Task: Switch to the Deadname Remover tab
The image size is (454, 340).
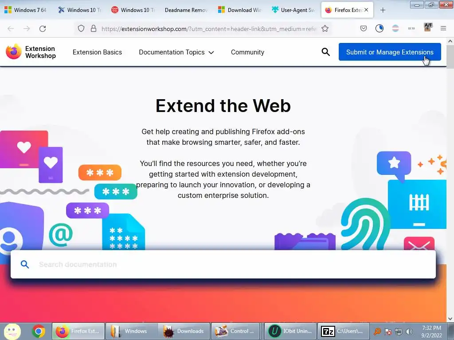Action: 186,10
